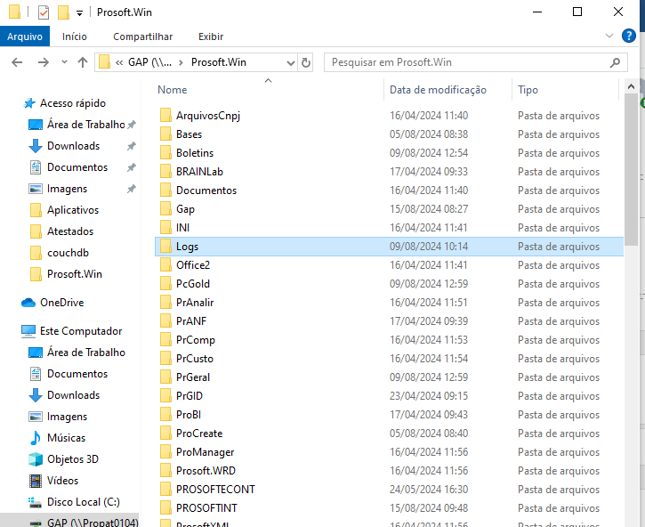The image size is (645, 527).
Task: Click the PrAnalir folder icon
Action: [165, 302]
